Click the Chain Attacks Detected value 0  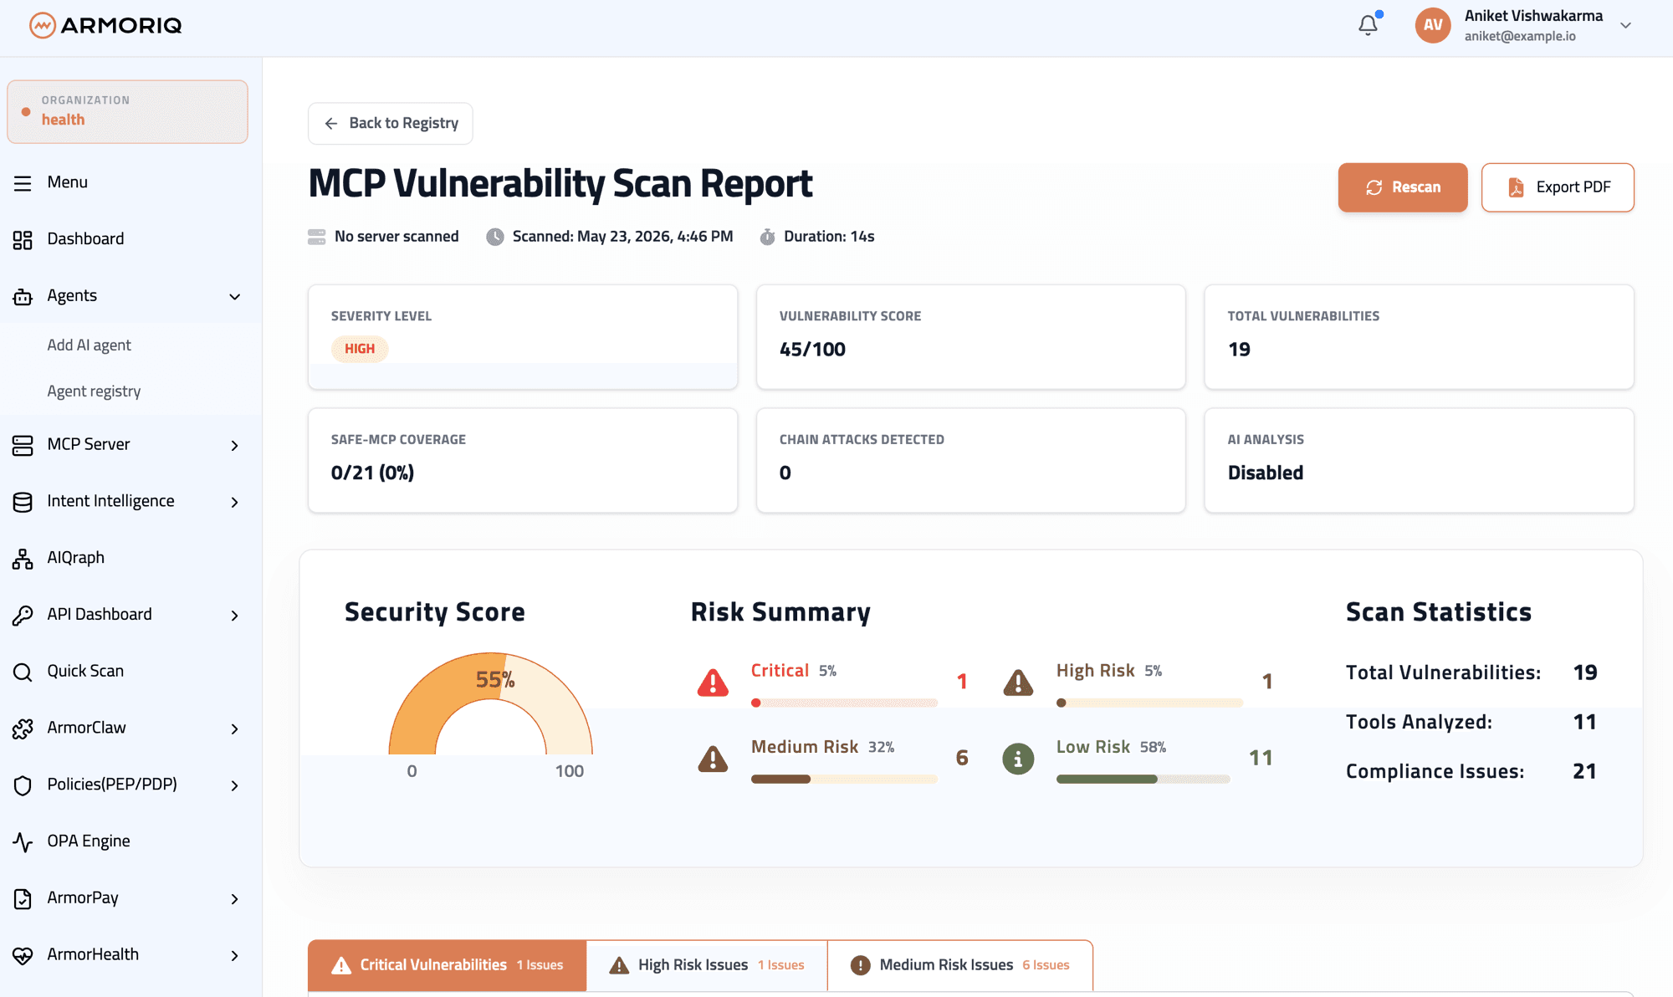coord(785,473)
